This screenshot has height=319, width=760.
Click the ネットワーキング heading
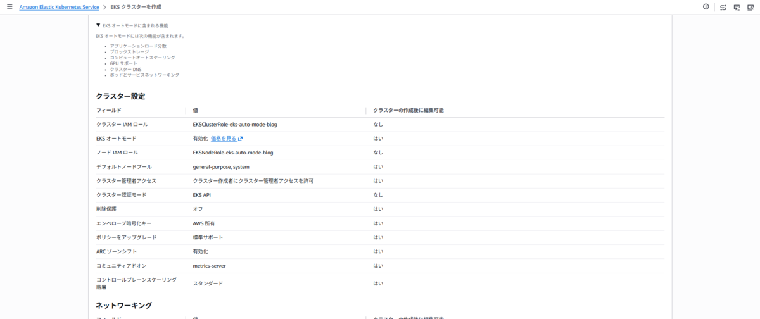123,305
